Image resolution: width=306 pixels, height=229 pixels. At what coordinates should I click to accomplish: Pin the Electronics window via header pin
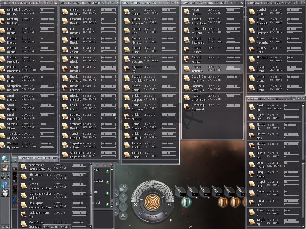(x=294, y=98)
